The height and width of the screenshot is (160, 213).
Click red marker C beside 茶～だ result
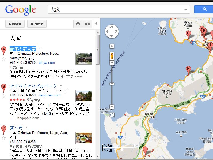(x=4, y=130)
